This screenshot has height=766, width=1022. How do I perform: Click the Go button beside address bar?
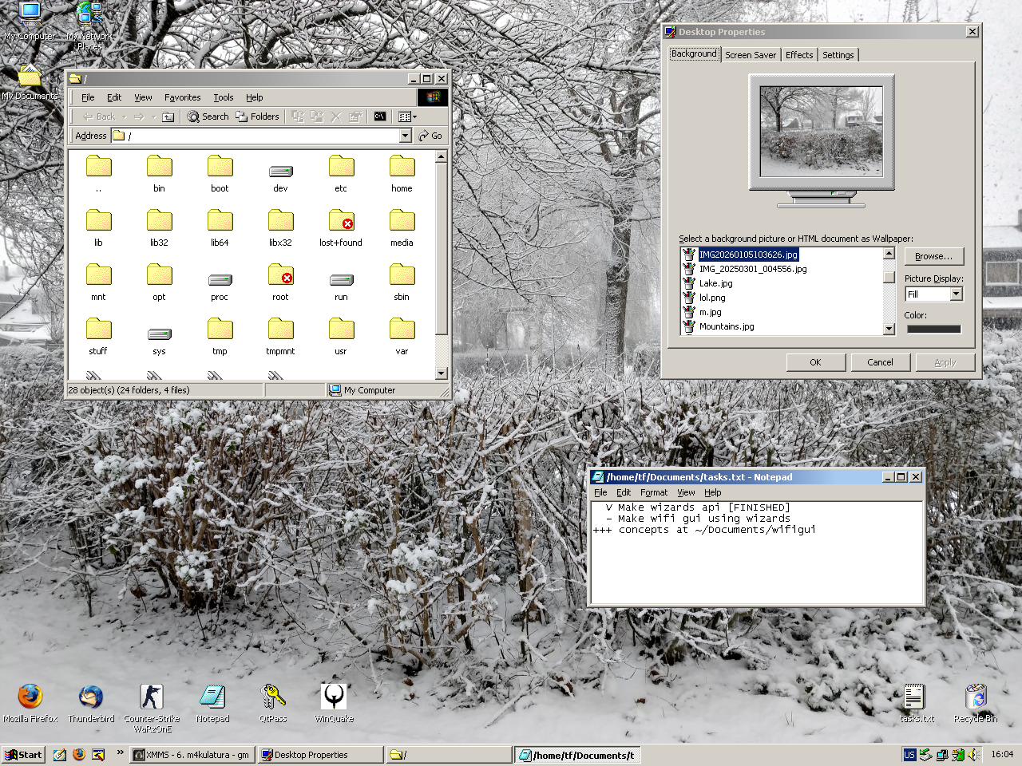[x=430, y=136]
